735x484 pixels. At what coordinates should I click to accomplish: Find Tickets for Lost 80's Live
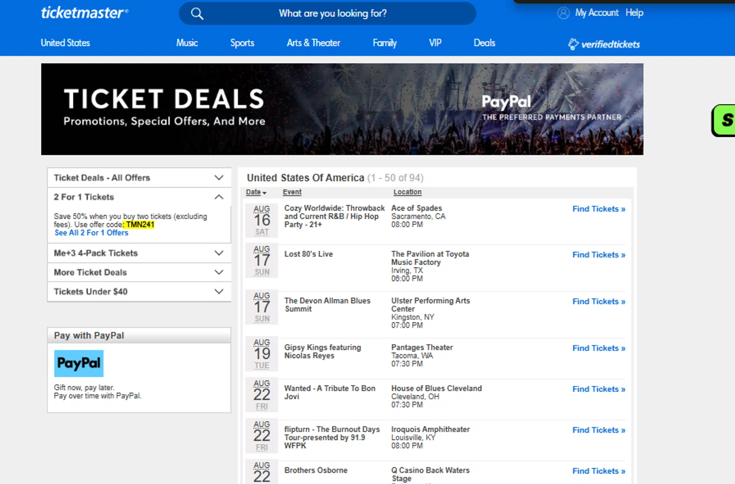coord(599,255)
